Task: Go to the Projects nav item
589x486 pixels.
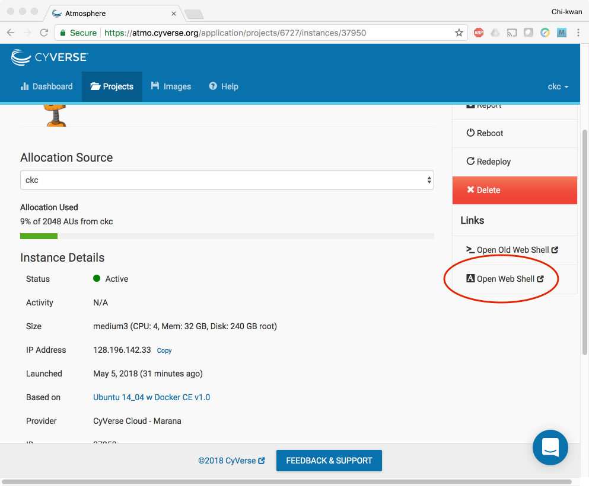Action: click(112, 86)
